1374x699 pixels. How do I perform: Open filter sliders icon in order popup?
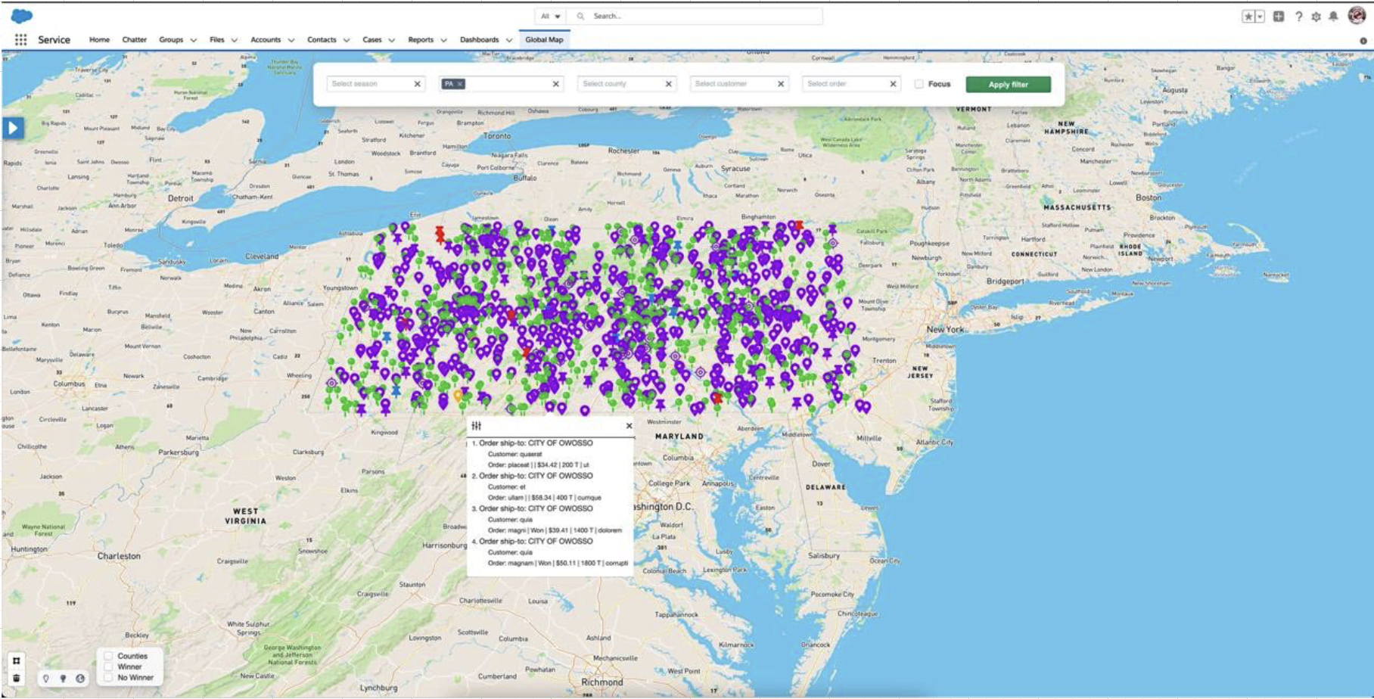(x=477, y=426)
